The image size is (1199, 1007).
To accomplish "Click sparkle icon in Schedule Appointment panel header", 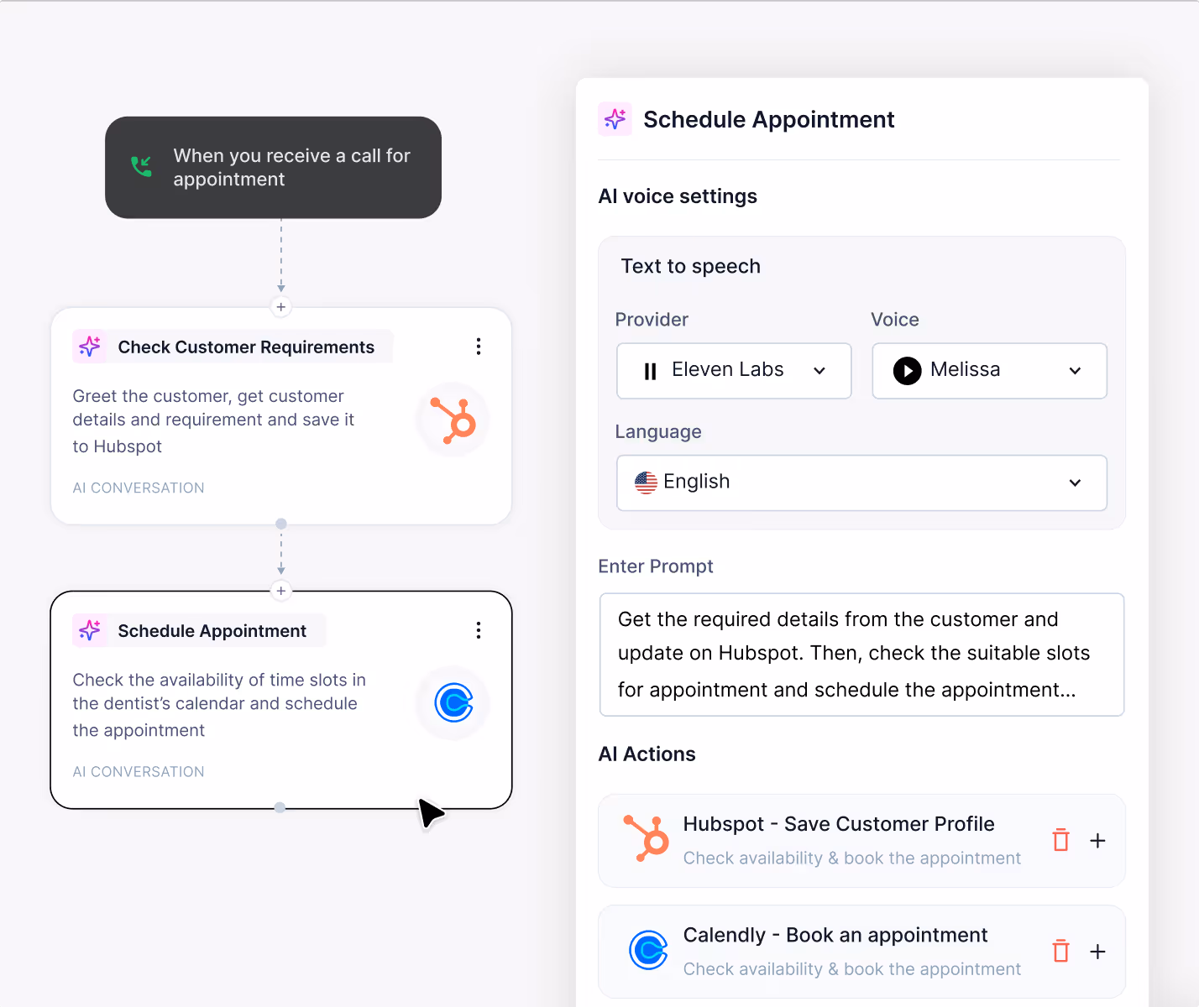I will click(x=615, y=119).
